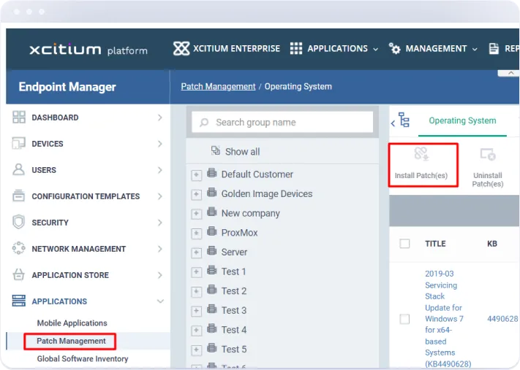Click the ProxMox group icon

point(212,231)
